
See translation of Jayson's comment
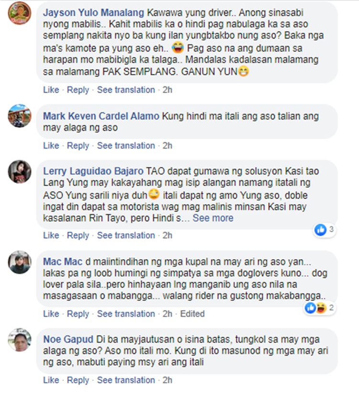point(126,90)
